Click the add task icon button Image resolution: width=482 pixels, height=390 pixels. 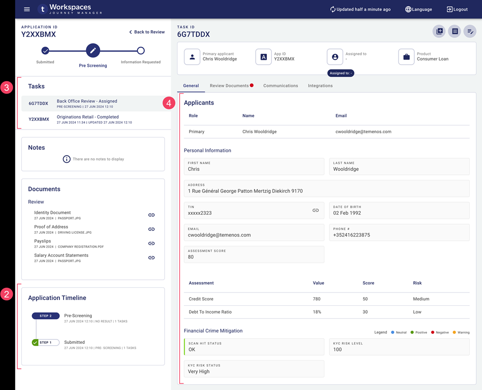pyautogui.click(x=439, y=32)
